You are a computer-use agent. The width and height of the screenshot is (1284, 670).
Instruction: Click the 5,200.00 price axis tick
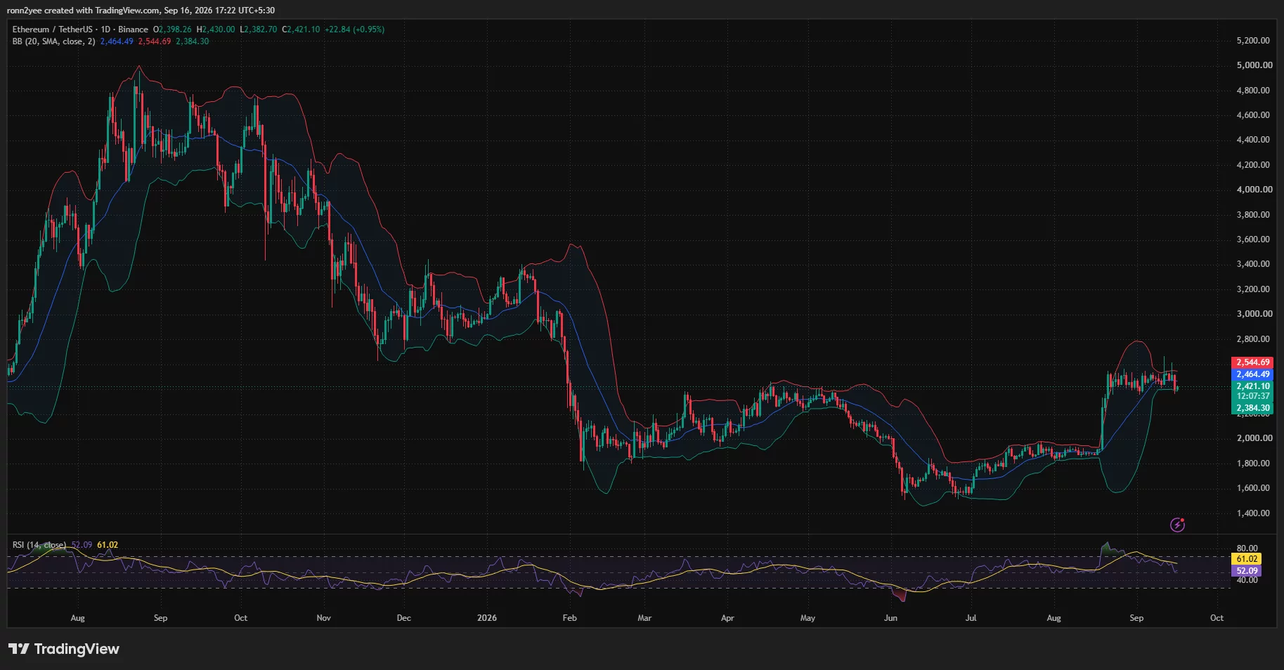(x=1253, y=41)
